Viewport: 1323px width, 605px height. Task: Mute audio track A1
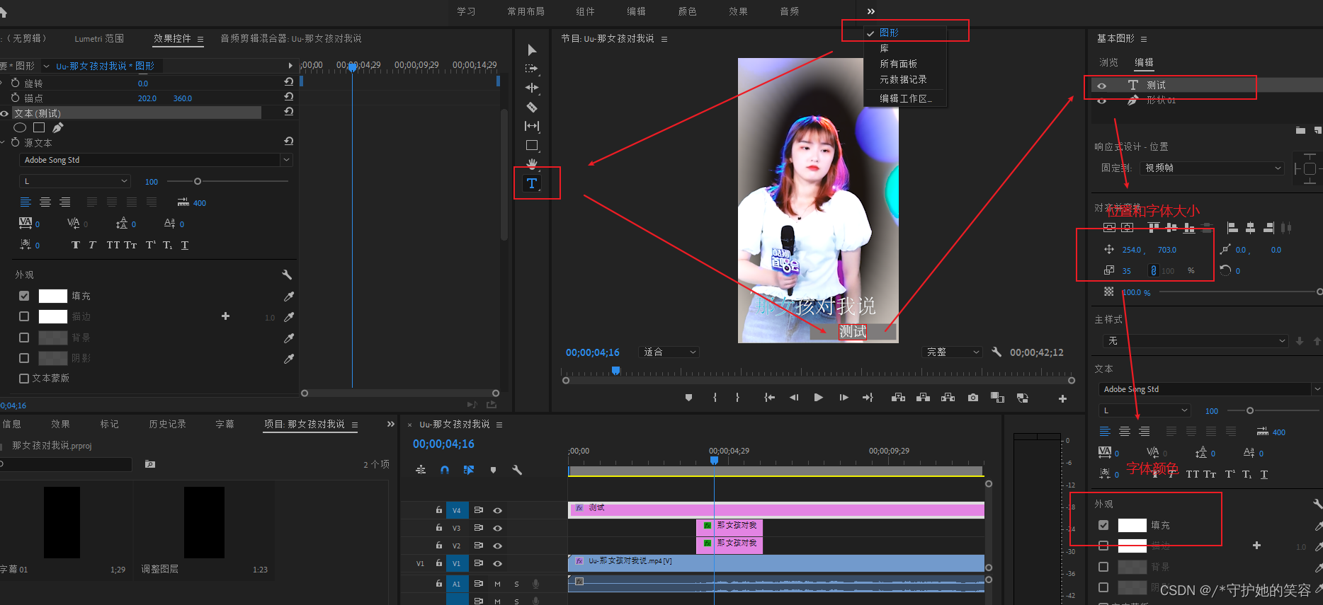[497, 584]
